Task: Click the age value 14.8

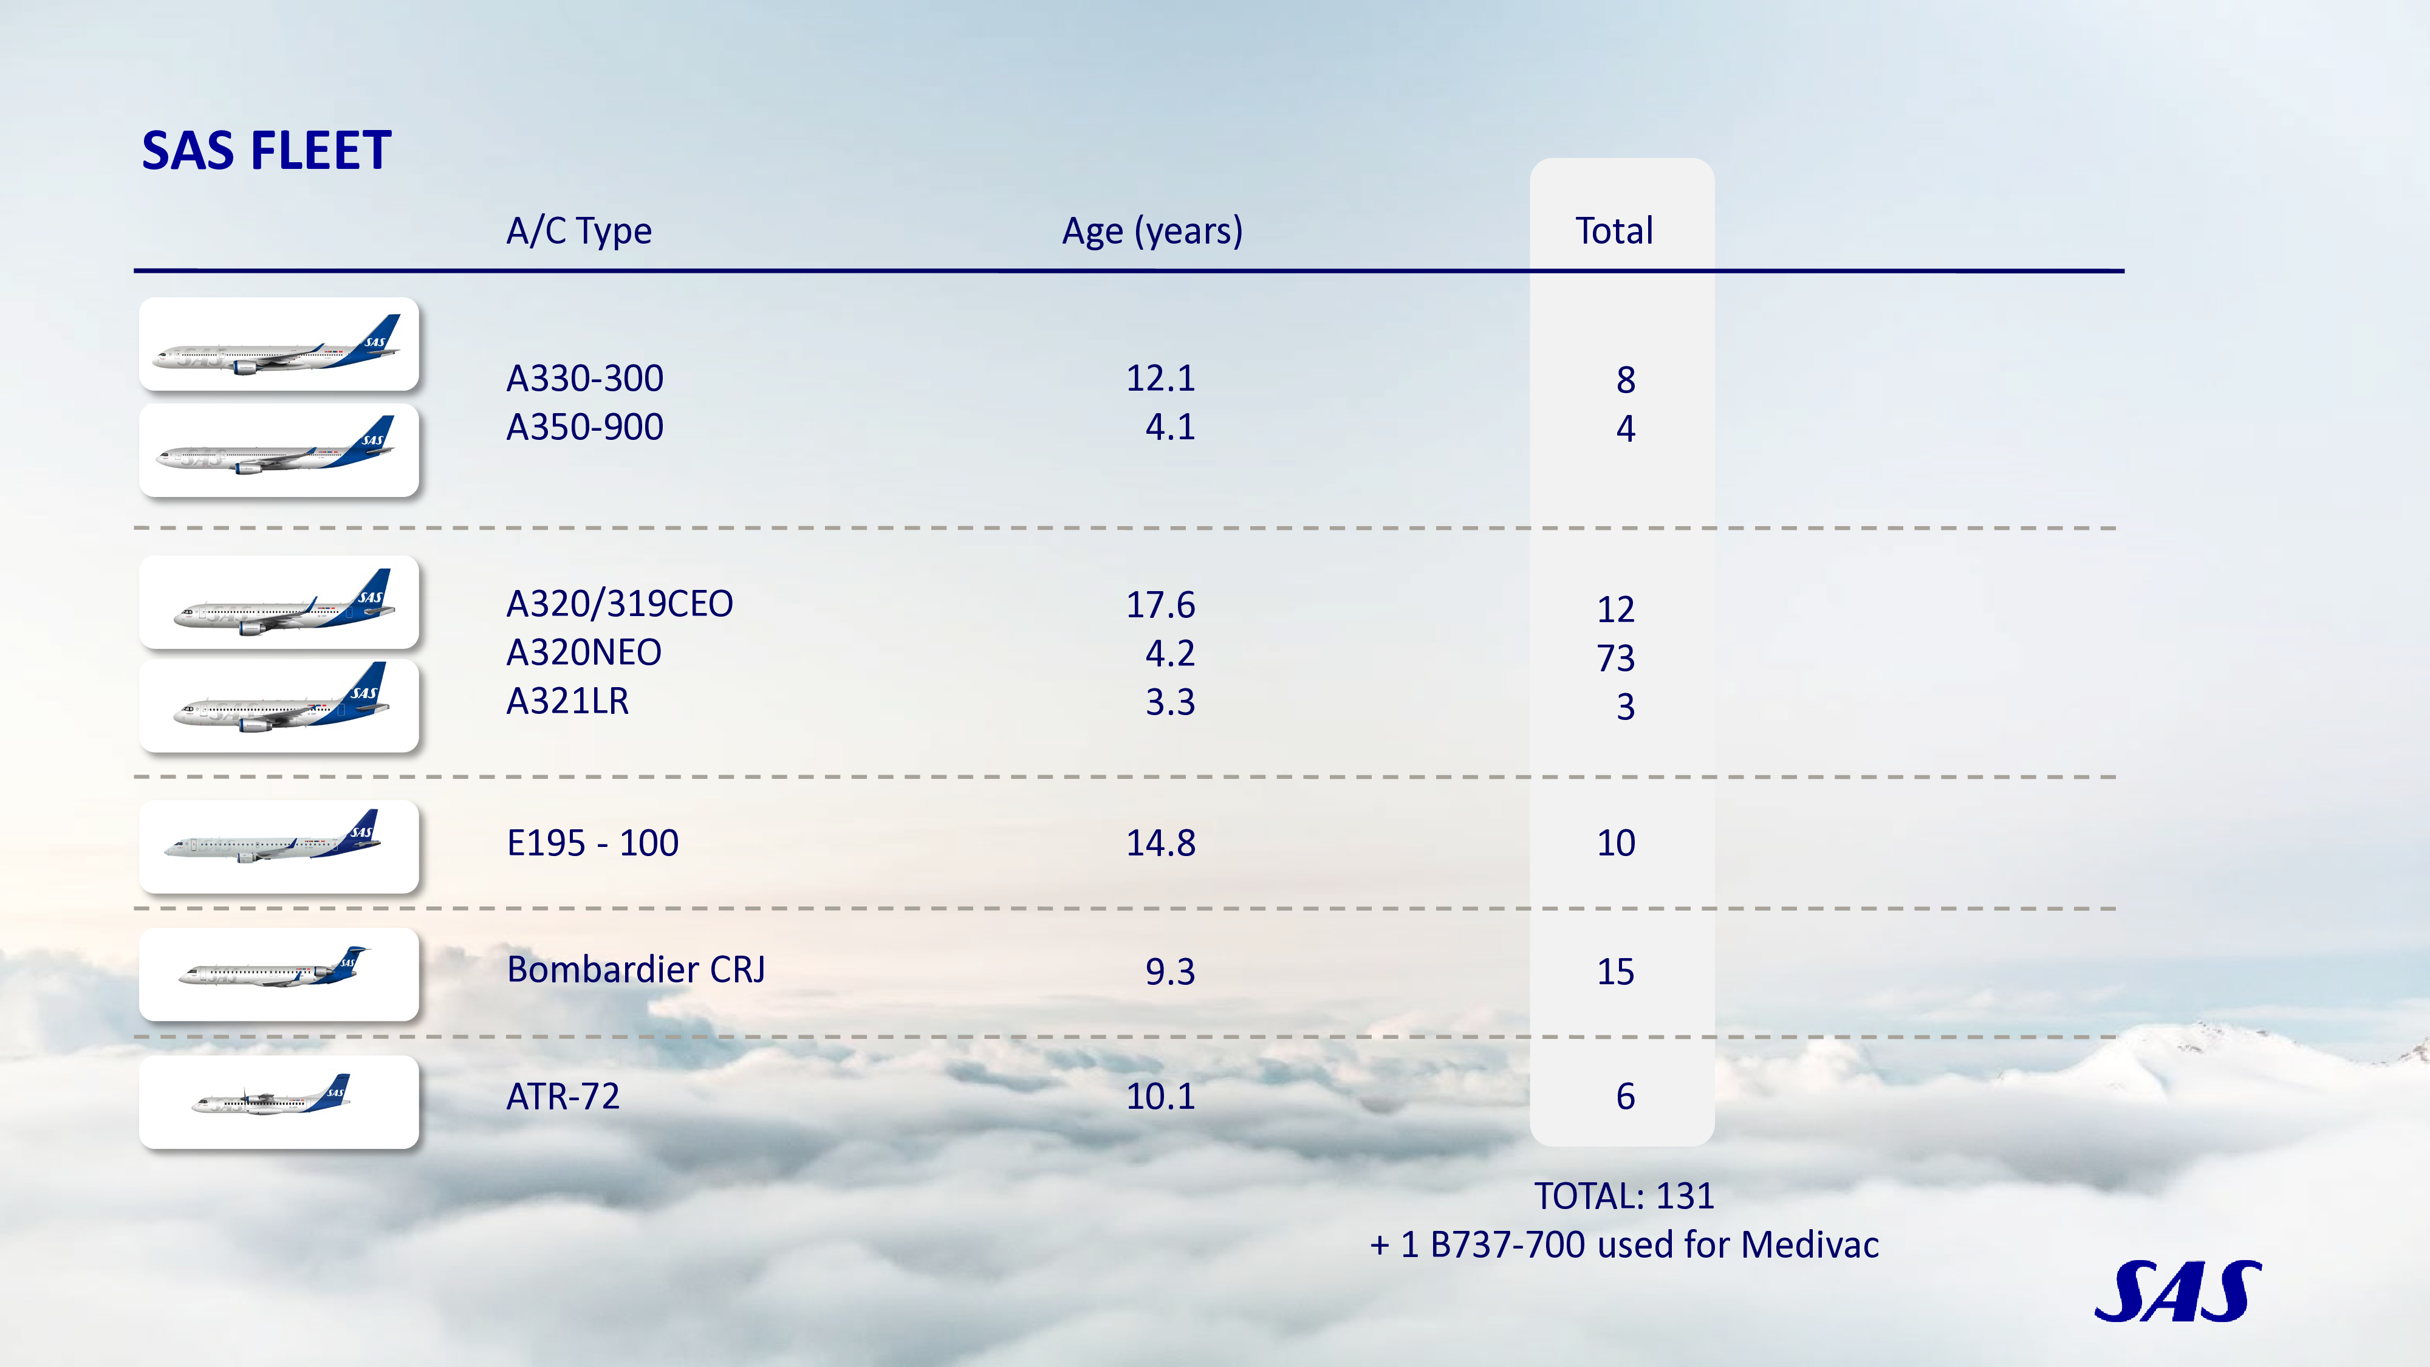Action: point(1160,843)
